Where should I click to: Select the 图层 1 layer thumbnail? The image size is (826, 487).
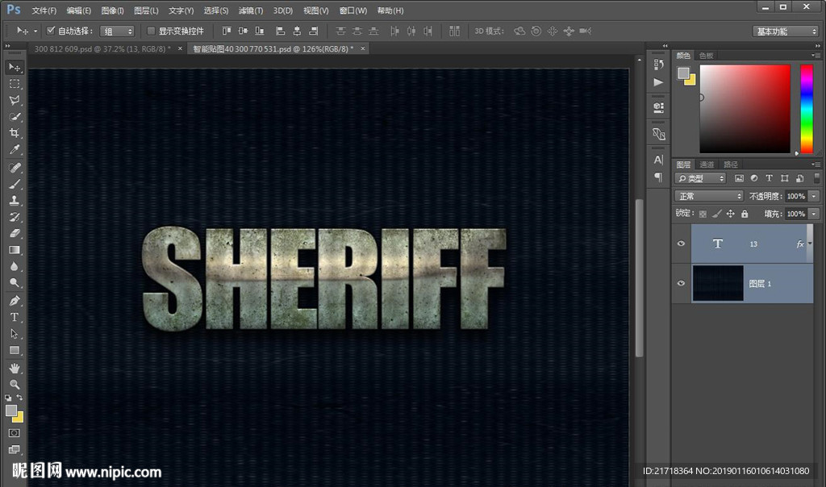point(717,284)
